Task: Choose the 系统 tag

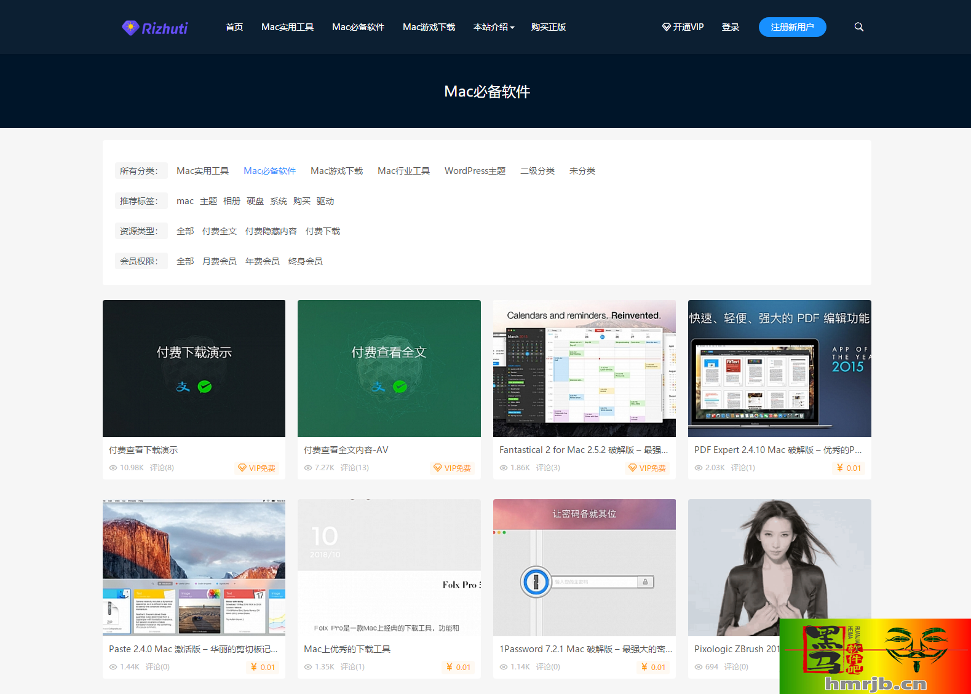Action: pyautogui.click(x=279, y=201)
